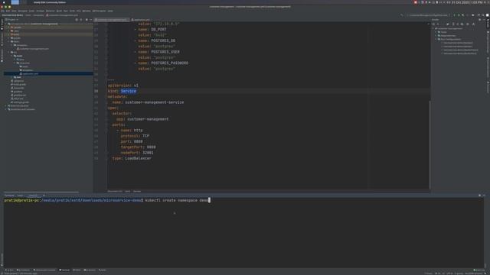Execute Gradle task icon in Gradle toolbar
The height and width of the screenshot is (275, 490).
coord(447,24)
